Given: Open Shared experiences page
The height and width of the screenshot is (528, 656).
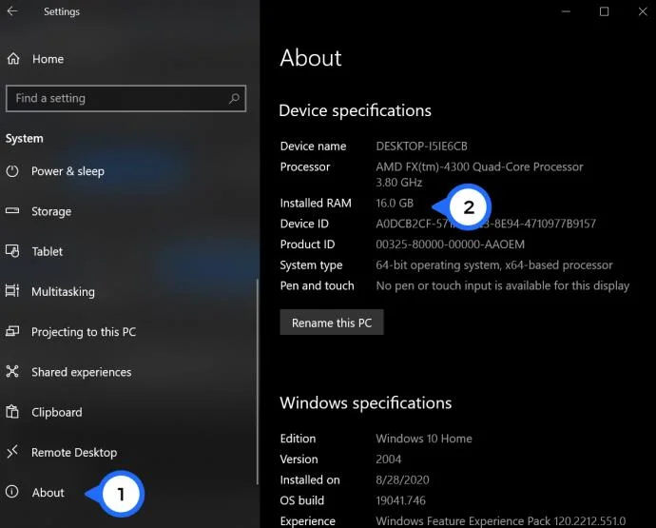Looking at the screenshot, I should [x=82, y=372].
